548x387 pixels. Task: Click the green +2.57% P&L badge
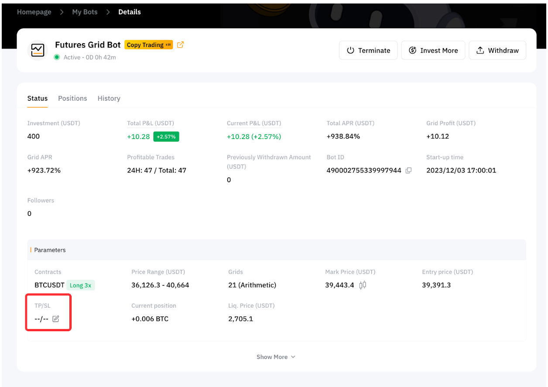pyautogui.click(x=166, y=136)
